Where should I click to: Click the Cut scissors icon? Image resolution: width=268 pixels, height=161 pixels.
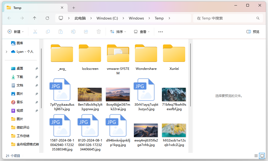coord(35,32)
